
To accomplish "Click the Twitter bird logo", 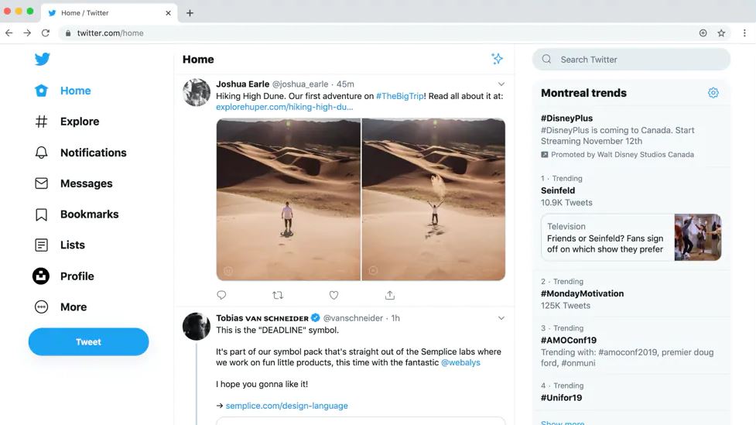I will coord(42,60).
